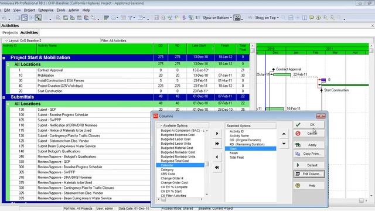Viewport: 375px width, 211px height.
Task: Select Submit - SWPPP activity row
Action: tap(80, 120)
